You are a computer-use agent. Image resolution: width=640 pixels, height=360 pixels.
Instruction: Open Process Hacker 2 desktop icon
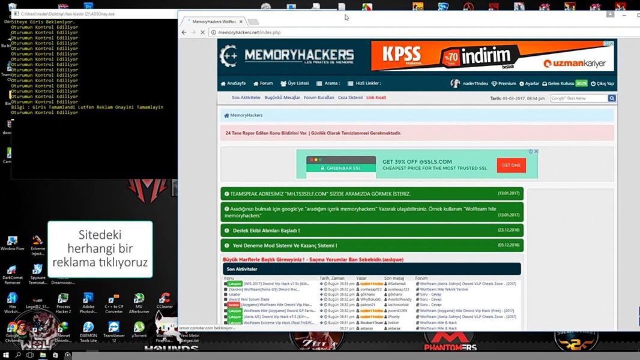tap(63, 304)
